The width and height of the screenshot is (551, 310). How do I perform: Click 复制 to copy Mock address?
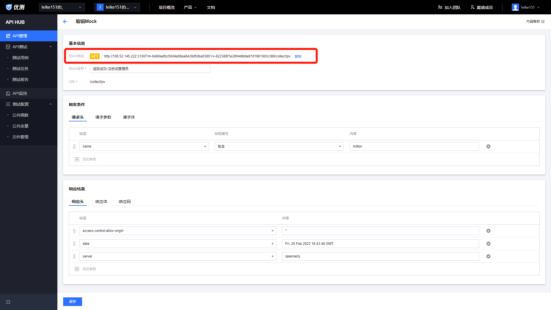298,56
